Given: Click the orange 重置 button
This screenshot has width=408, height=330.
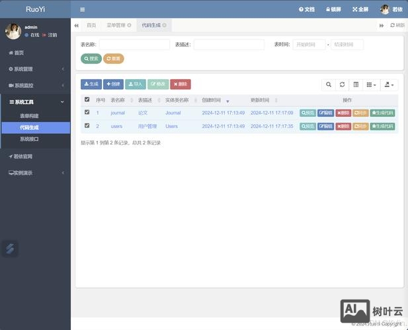Looking at the screenshot, I should [114, 59].
